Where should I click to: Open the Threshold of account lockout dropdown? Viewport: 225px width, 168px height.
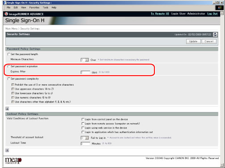(x=85, y=138)
